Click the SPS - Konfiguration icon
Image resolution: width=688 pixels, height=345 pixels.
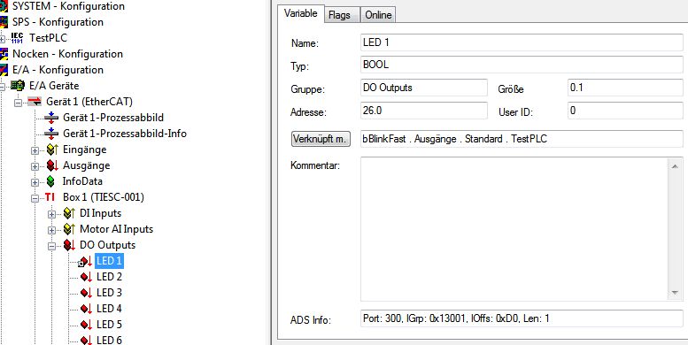click(4, 22)
